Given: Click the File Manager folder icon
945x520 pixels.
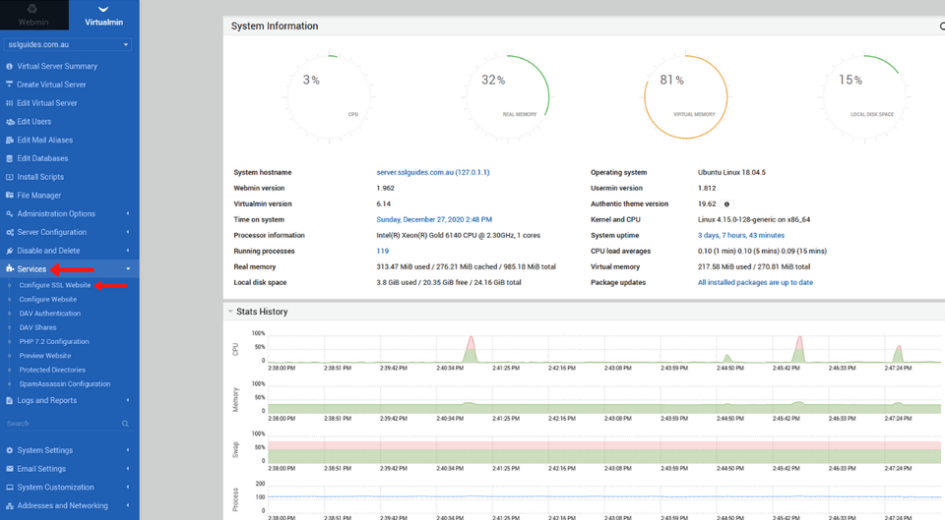Looking at the screenshot, I should click(x=10, y=196).
